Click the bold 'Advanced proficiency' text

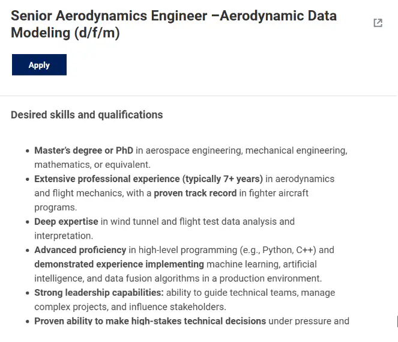point(80,250)
